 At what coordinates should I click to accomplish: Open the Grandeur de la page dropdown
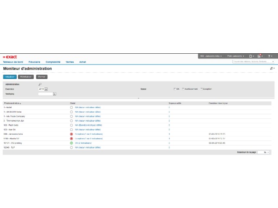[x=264, y=152]
